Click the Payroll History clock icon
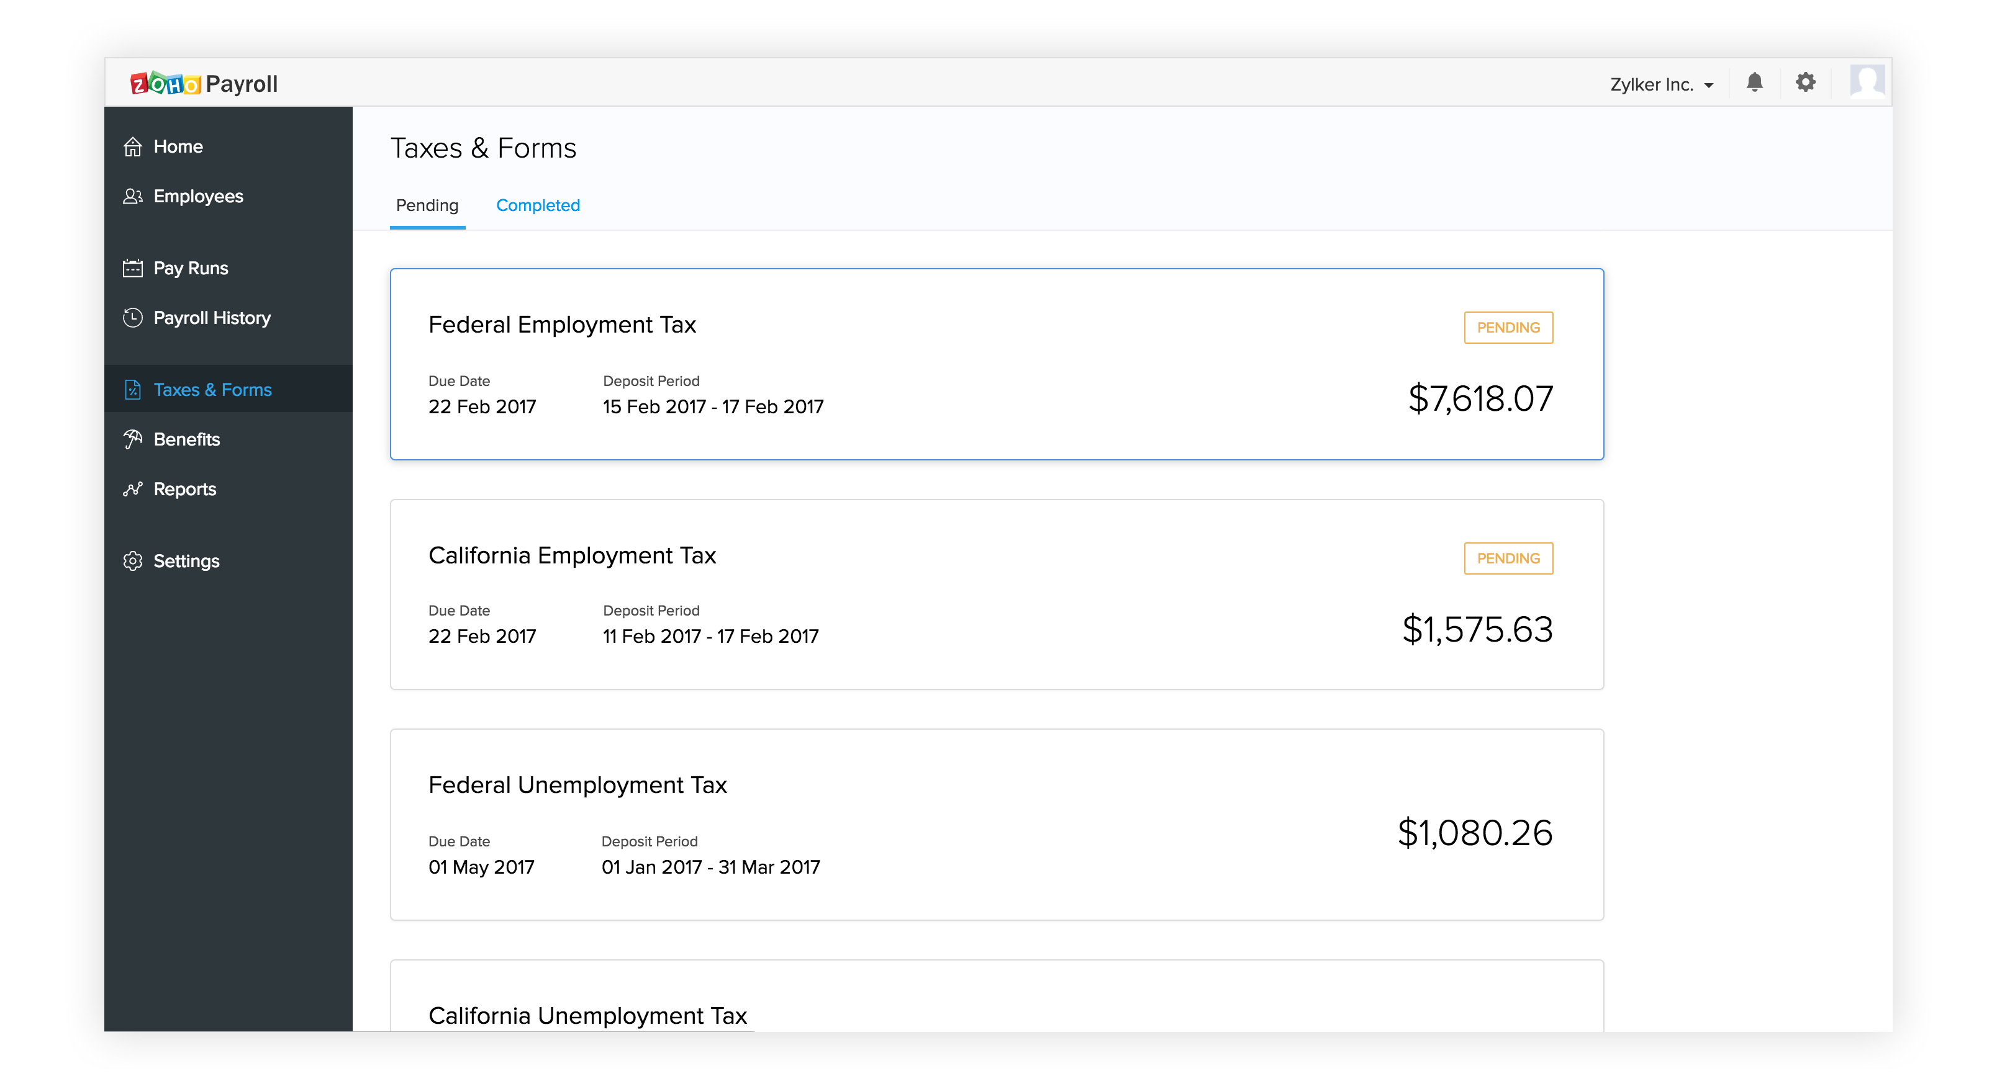Screen dimensions: 1997x1089 132,318
